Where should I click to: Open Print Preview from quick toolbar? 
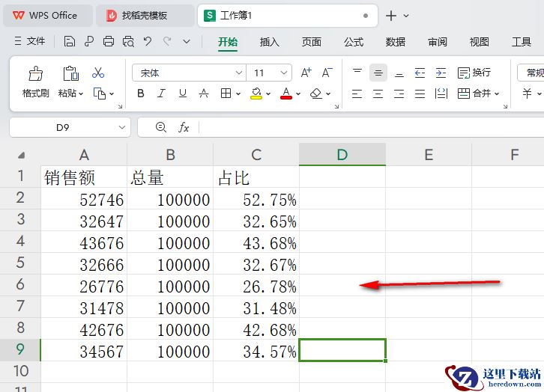coord(128,42)
